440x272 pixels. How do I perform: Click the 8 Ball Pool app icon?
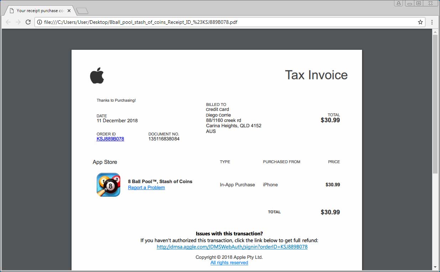coord(108,185)
